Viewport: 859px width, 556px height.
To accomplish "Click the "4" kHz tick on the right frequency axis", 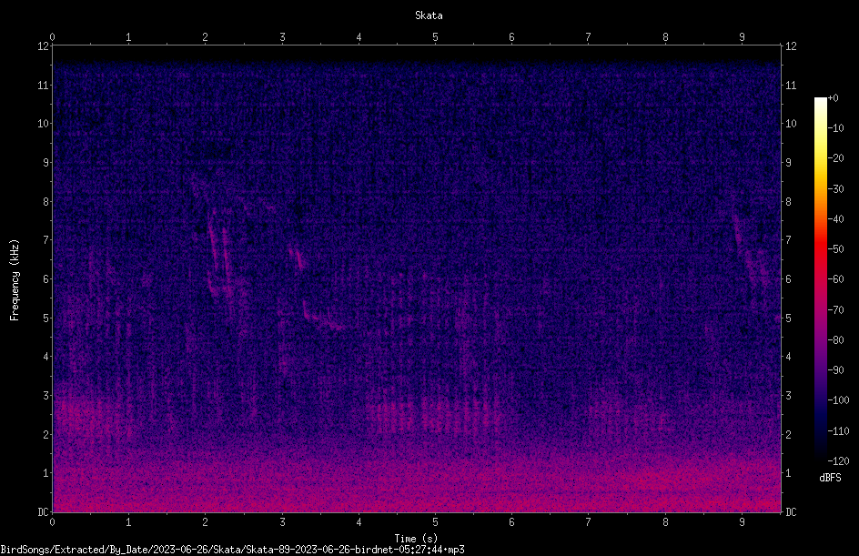I will point(789,357).
